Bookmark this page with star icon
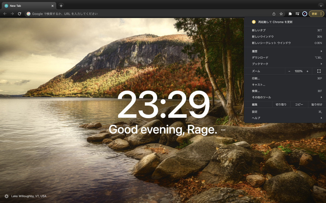This screenshot has width=326, height=203. pos(281,14)
